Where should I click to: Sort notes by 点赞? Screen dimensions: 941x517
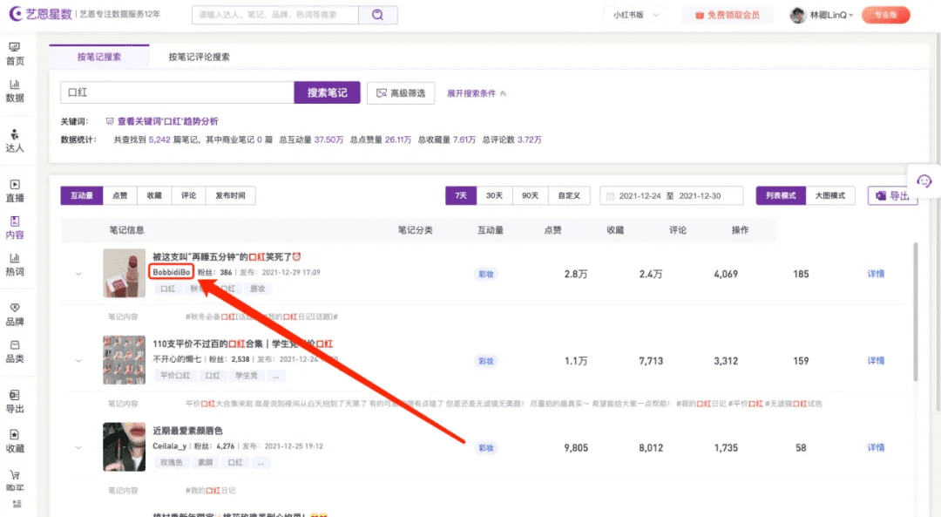[x=120, y=195]
